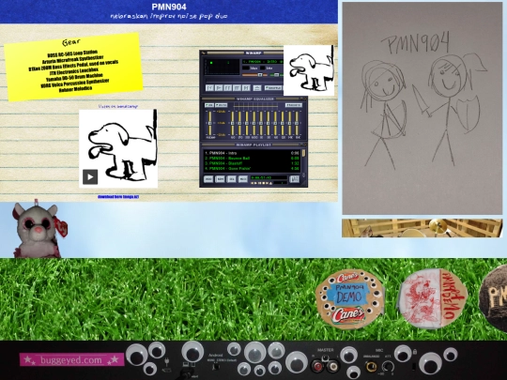Click the Winamp balance slider
Image resolution: width=507 pixels, height=380 pixels.
(277, 75)
